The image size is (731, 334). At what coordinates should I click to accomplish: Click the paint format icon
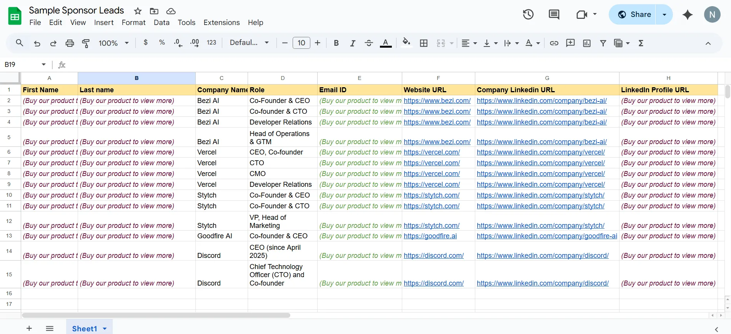click(86, 43)
